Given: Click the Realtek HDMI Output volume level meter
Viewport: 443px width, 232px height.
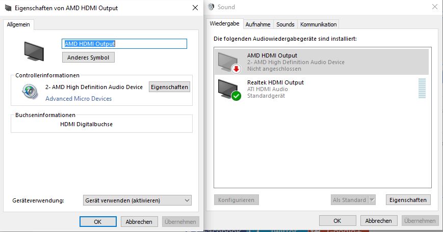Looking at the screenshot, I should pos(422,89).
